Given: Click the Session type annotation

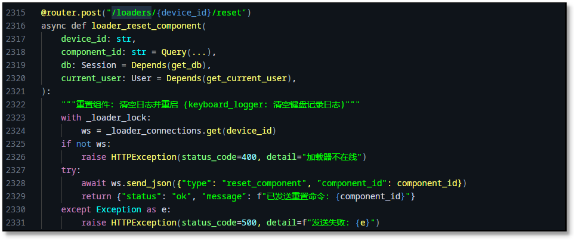Looking at the screenshot, I should pyautogui.click(x=98, y=65).
